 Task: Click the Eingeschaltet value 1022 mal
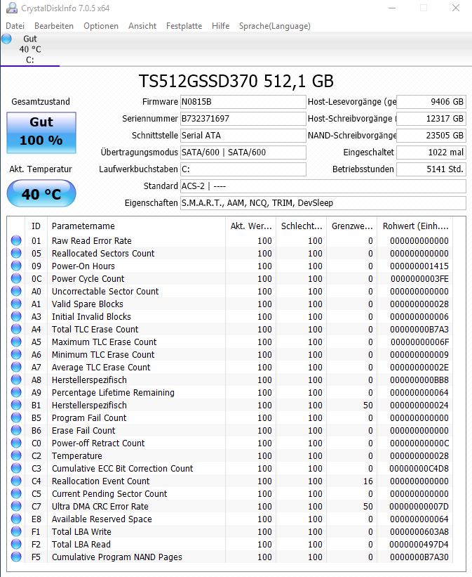(x=431, y=153)
